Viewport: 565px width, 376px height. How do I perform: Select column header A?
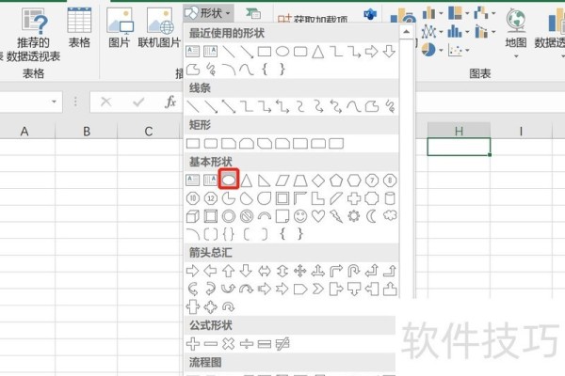click(24, 132)
